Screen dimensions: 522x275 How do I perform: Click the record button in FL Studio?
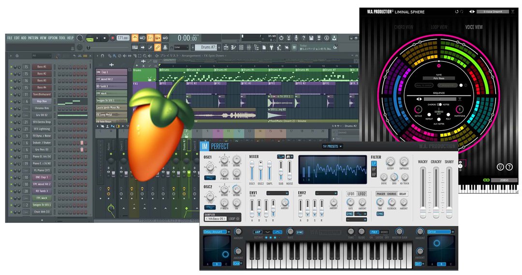coord(113,38)
